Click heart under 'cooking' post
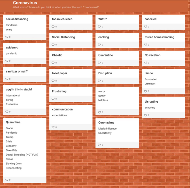Screen dimensions: 190x188 (x=99, y=45)
